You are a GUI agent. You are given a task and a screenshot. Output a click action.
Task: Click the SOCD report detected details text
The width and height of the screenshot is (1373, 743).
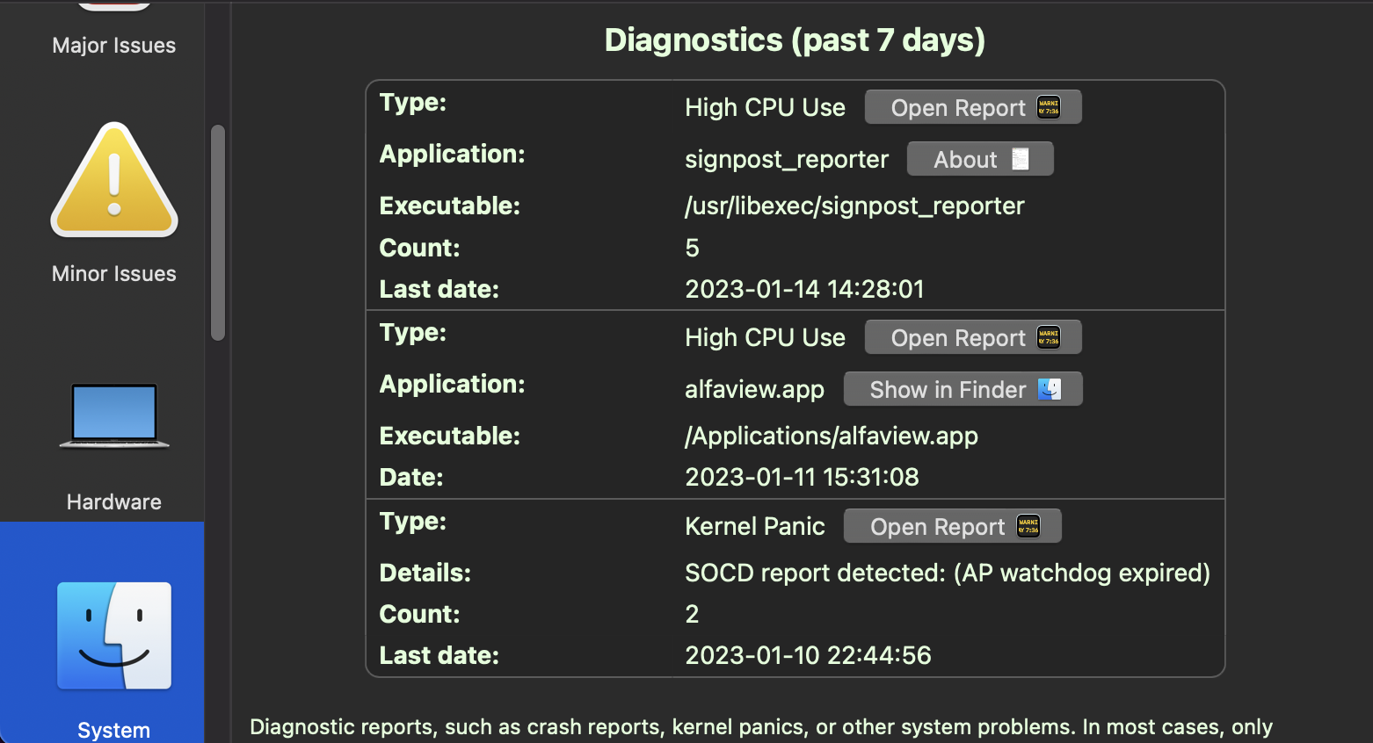(947, 573)
